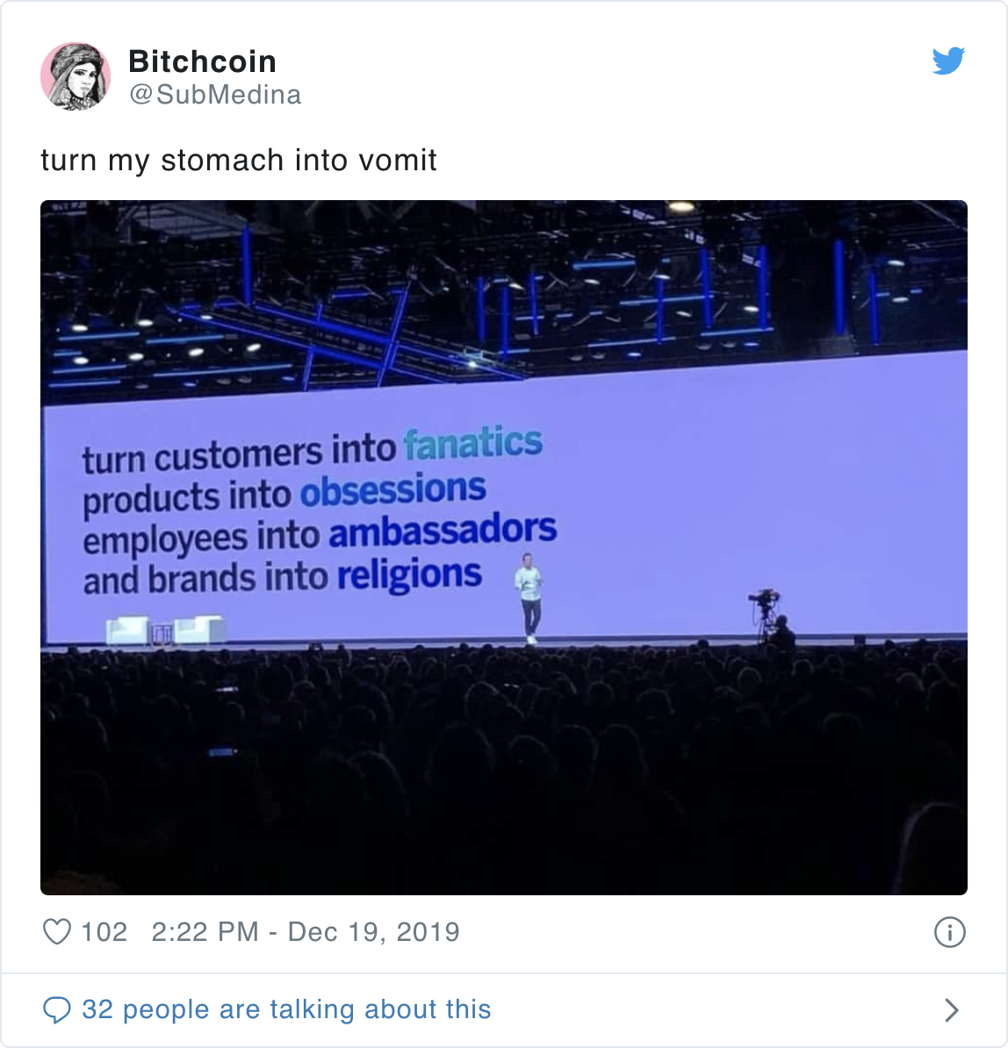This screenshot has height=1048, width=1008.
Task: Open "32 people are talking about this"
Action: point(286,1009)
